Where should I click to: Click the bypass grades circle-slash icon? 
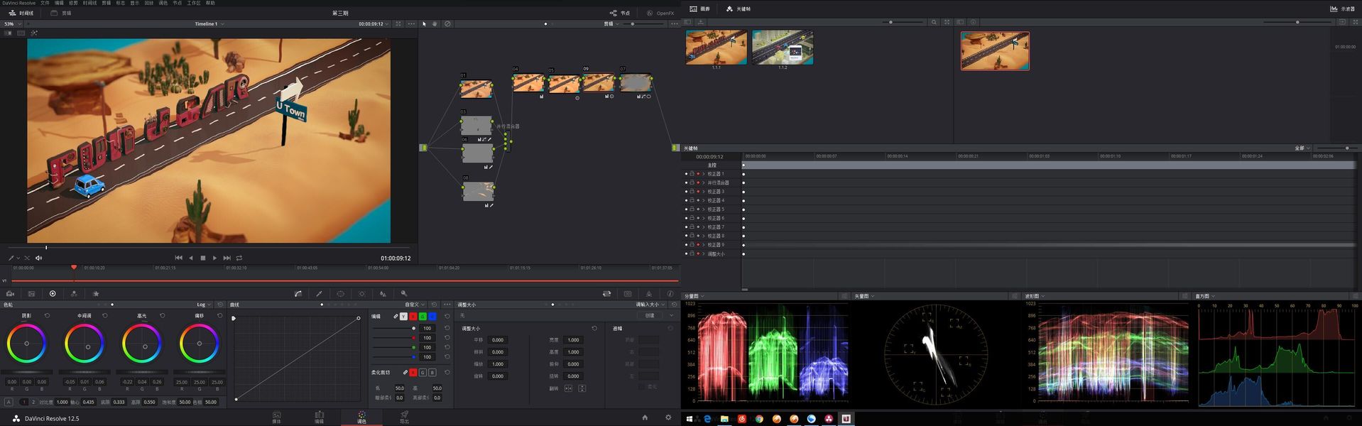tap(447, 23)
